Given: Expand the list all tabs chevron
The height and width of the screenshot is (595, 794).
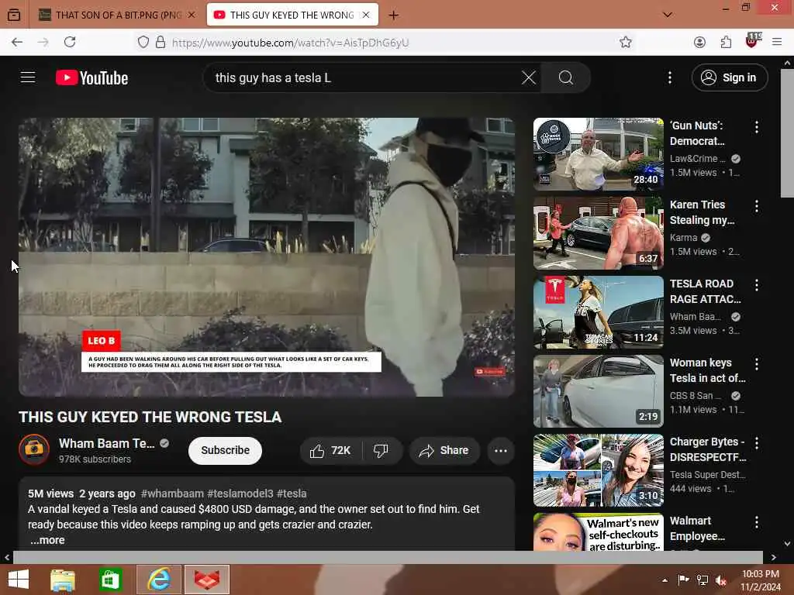Looking at the screenshot, I should pos(668,15).
